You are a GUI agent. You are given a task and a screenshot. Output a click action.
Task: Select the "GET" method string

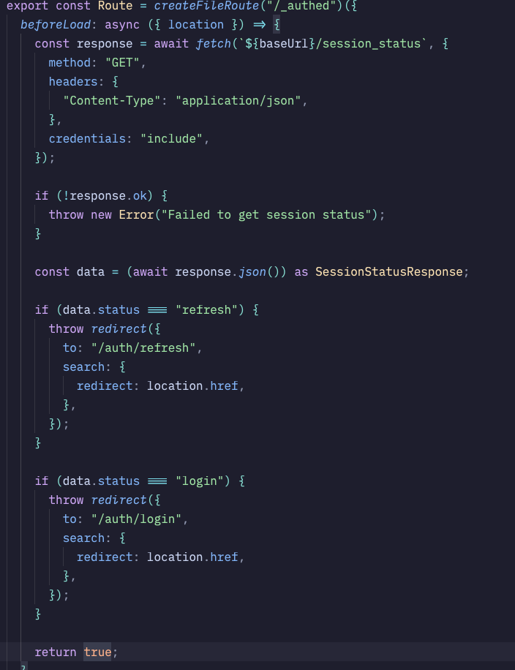(x=122, y=63)
